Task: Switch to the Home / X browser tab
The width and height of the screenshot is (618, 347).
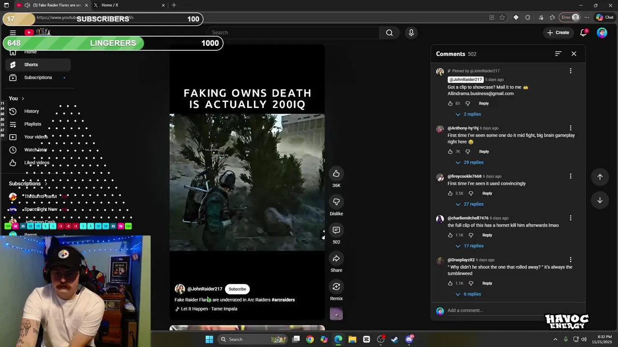Action: coord(128,5)
